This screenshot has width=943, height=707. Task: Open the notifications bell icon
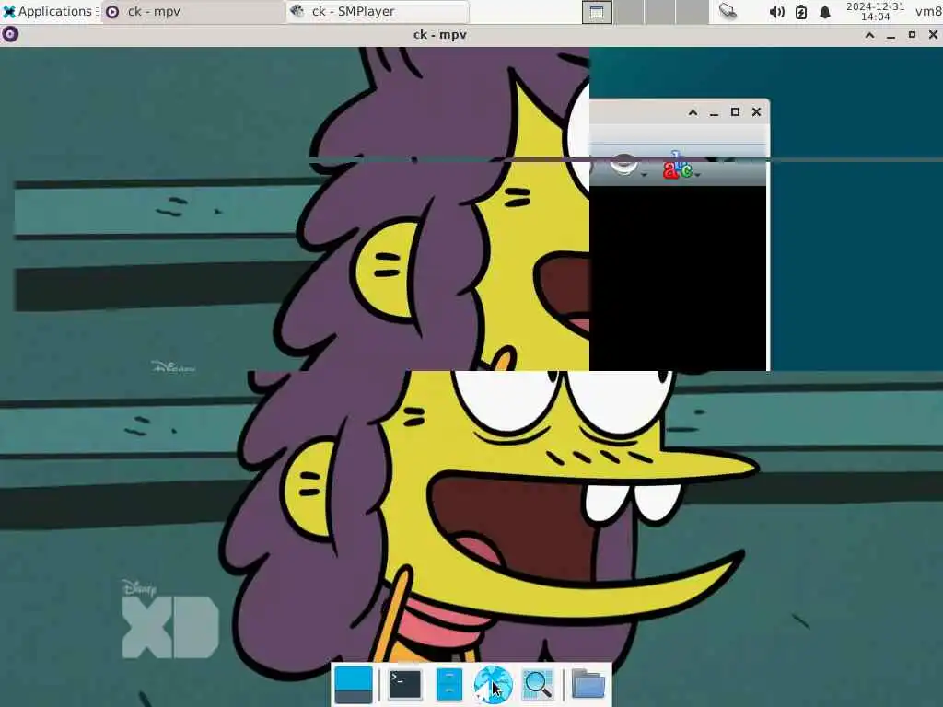(x=825, y=12)
